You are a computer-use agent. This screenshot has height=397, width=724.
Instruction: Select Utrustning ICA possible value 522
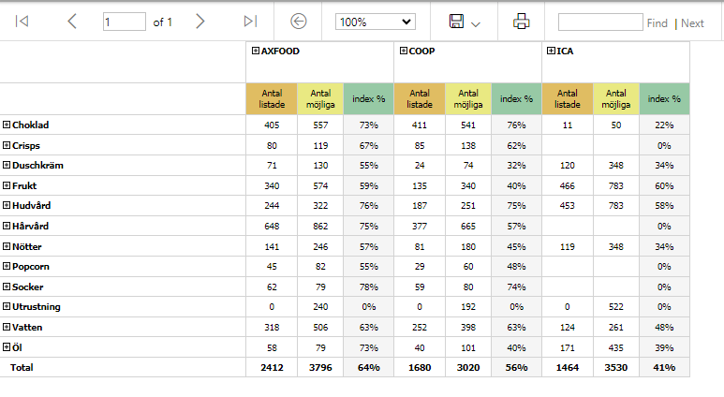(x=616, y=306)
